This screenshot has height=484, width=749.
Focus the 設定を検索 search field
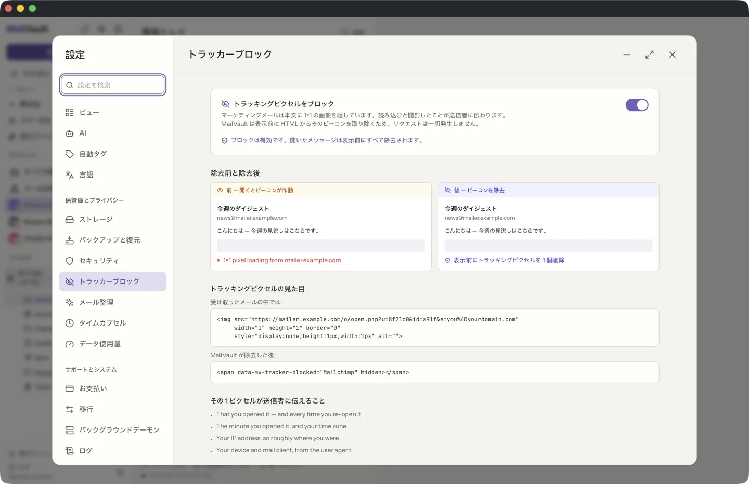click(113, 85)
